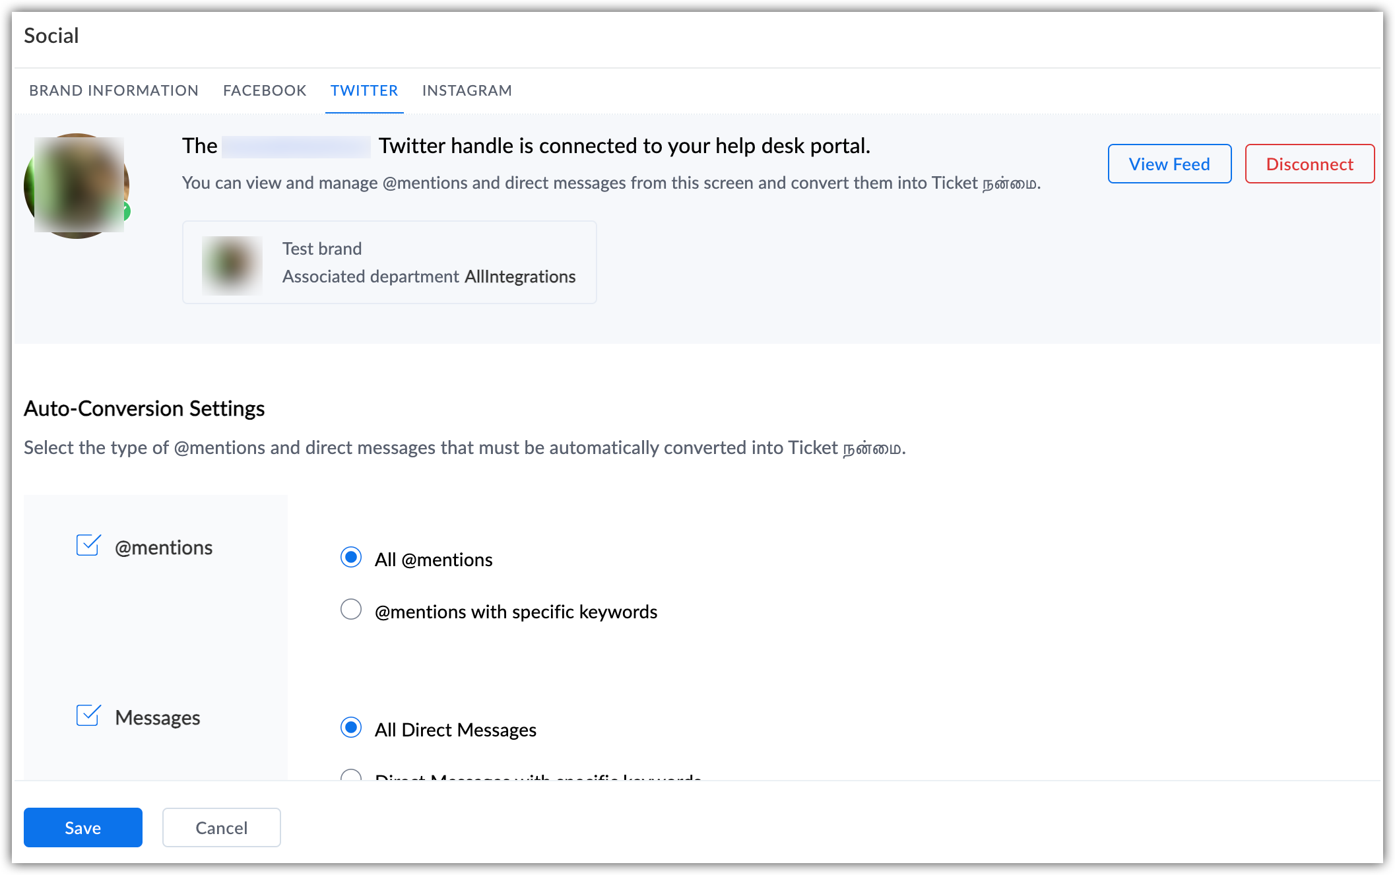Open the Brand Information tab
1395x875 pixels.
click(114, 90)
